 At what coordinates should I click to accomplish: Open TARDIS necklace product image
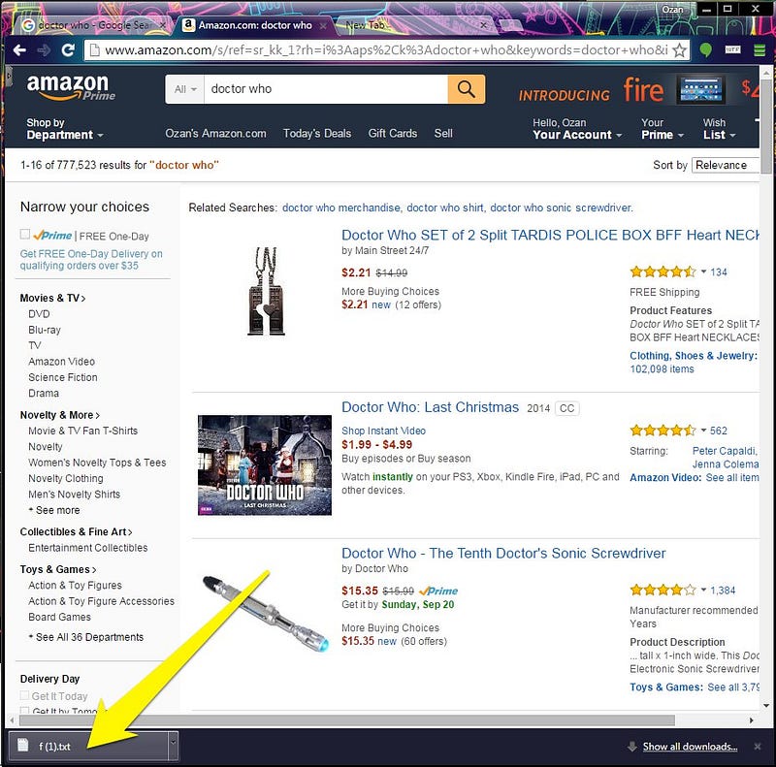click(267, 292)
